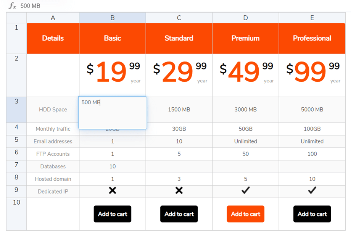Click inside the 500 MB cell editor
This screenshot has width=351, height=236.
[x=113, y=113]
